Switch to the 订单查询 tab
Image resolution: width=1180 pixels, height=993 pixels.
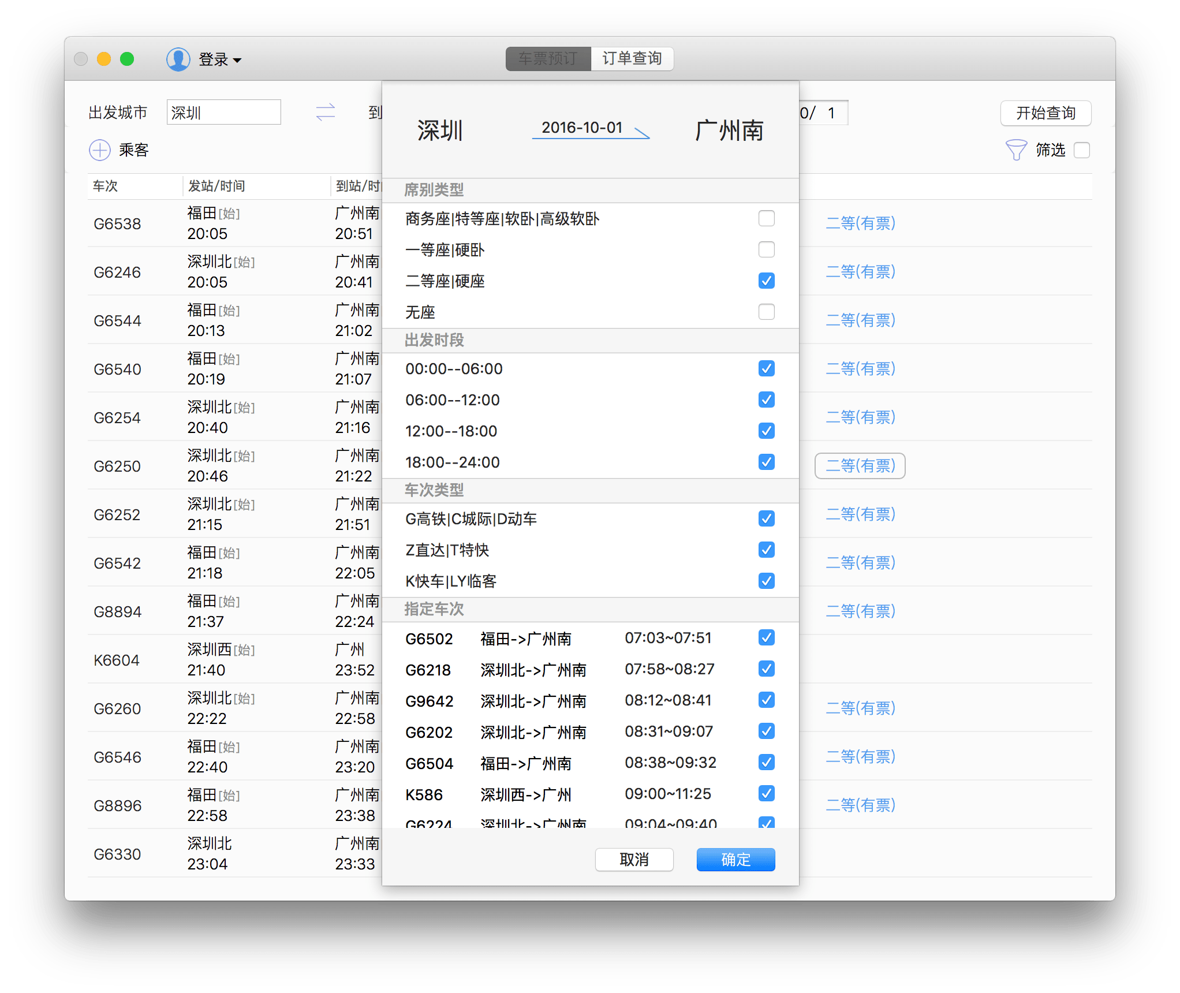(x=632, y=59)
